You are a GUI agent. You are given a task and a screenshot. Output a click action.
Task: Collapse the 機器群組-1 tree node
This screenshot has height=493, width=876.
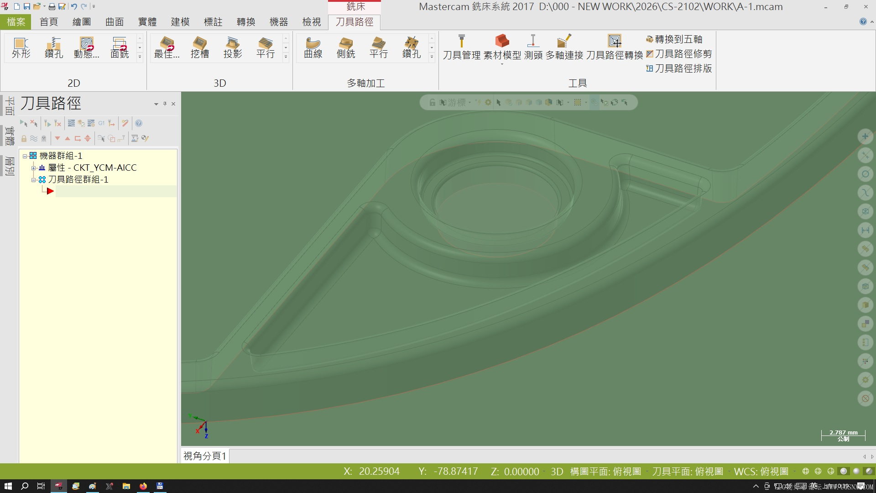pyautogui.click(x=25, y=156)
